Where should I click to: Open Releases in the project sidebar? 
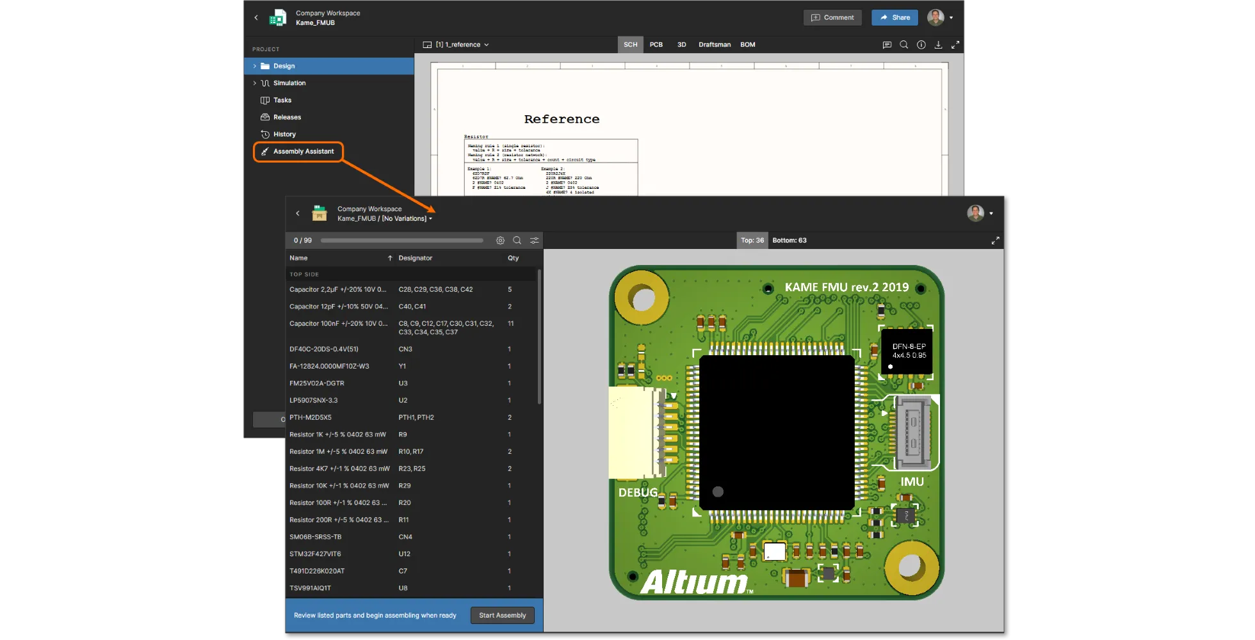(287, 117)
